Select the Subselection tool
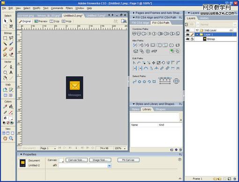The height and width of the screenshot is (182, 239). tap(11, 21)
